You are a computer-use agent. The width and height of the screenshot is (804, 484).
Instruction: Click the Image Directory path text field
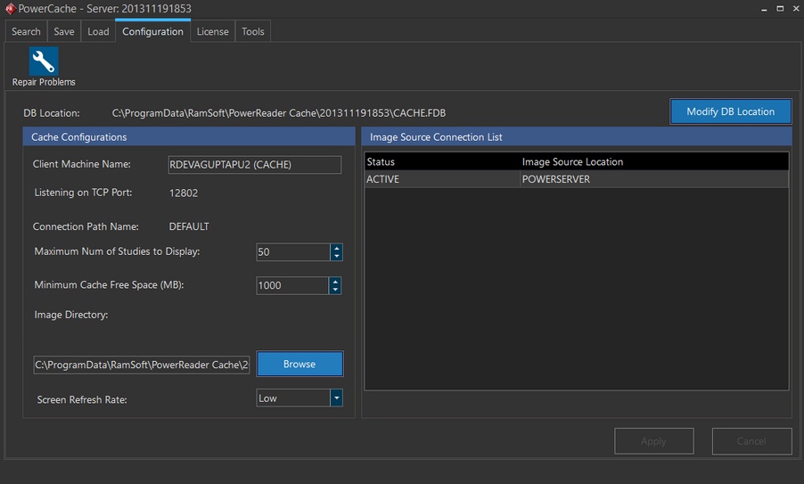point(142,365)
